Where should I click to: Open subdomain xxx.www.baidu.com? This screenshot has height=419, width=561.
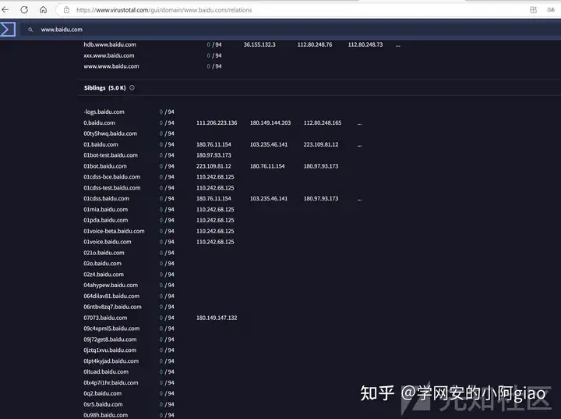click(x=109, y=55)
